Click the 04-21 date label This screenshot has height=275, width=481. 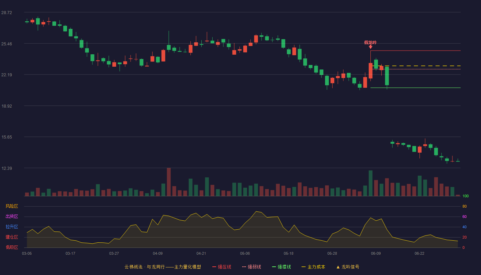[201, 253]
